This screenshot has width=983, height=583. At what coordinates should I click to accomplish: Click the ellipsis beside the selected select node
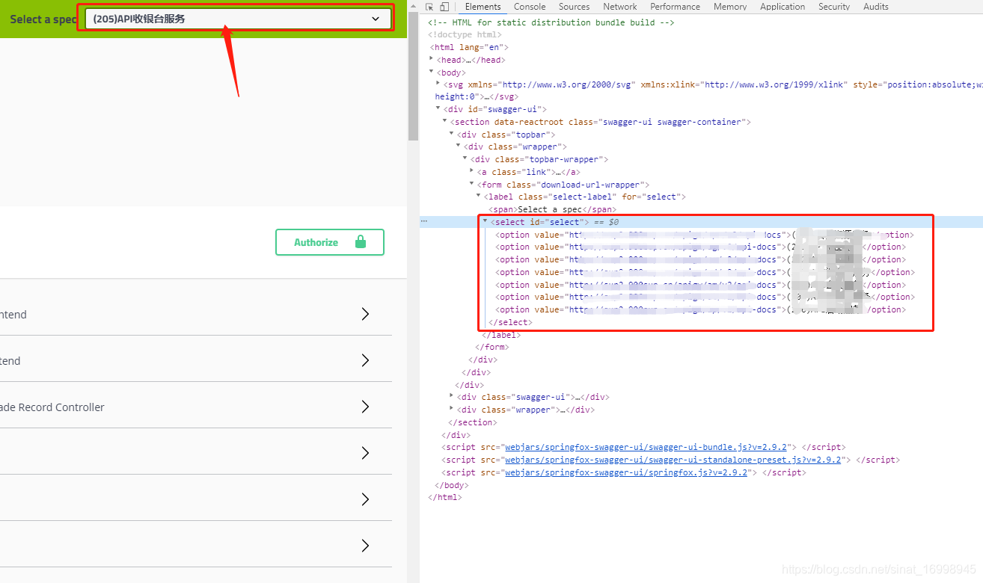(x=424, y=222)
